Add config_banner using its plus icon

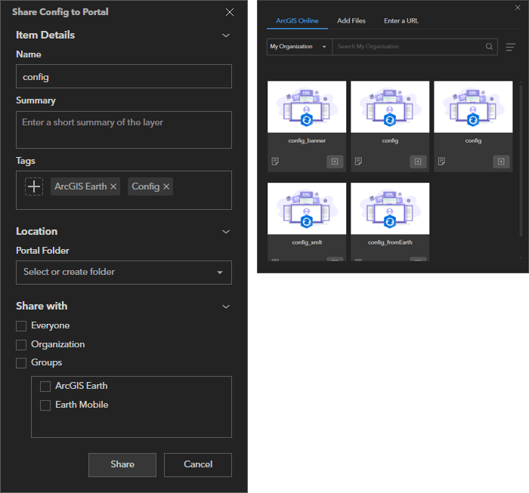pos(335,162)
